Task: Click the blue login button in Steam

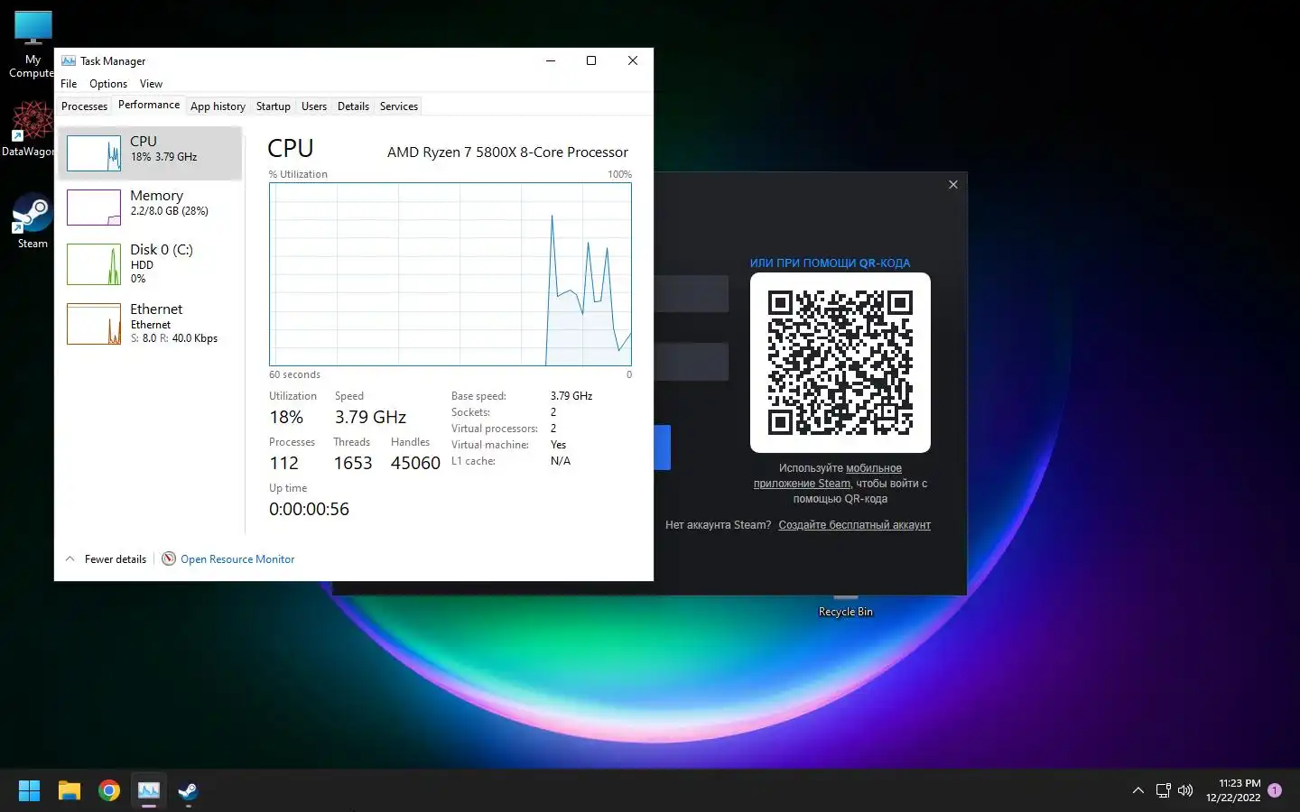Action: tap(663, 448)
